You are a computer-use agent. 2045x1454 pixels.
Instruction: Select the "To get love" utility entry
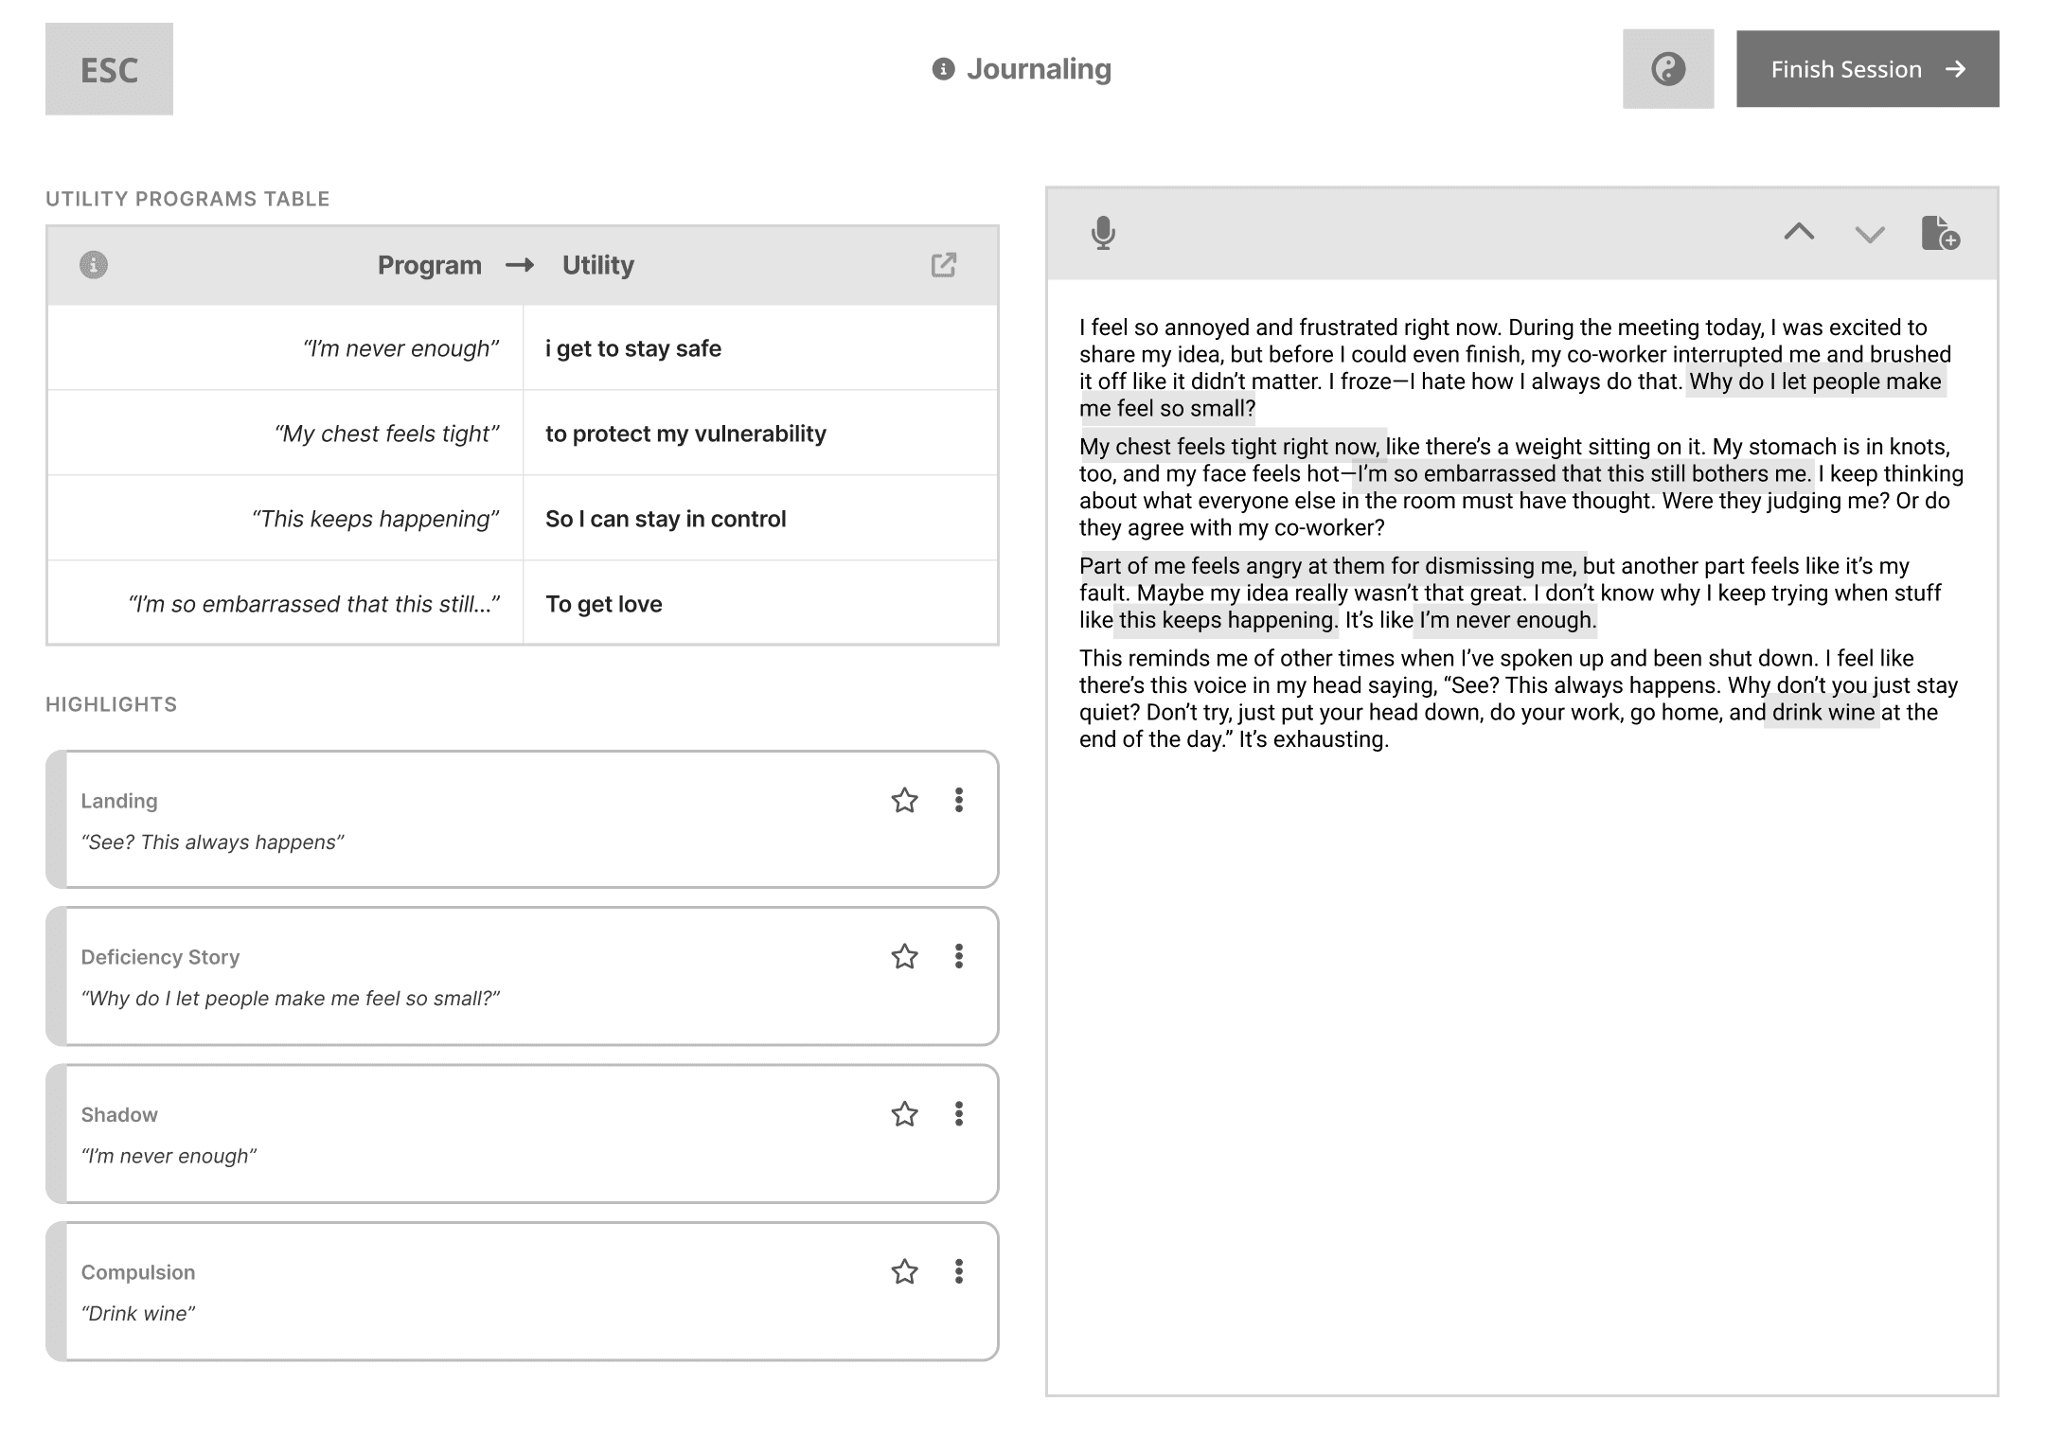[603, 603]
